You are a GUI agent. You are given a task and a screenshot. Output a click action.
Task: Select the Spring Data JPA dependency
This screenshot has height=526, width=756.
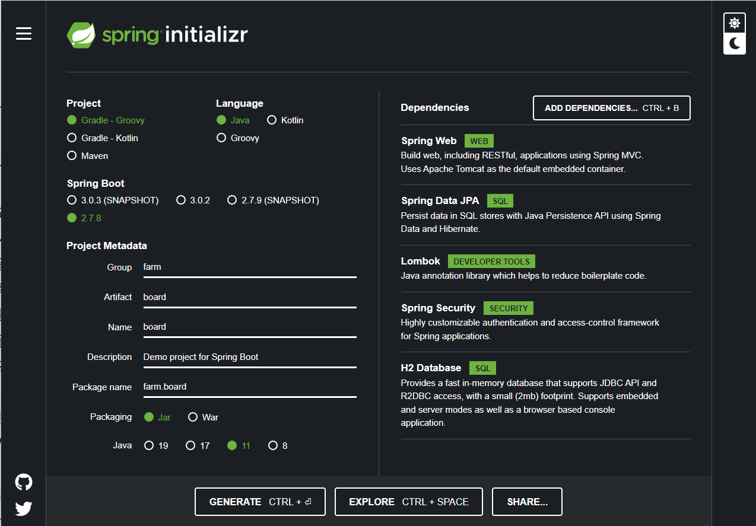pos(546,215)
